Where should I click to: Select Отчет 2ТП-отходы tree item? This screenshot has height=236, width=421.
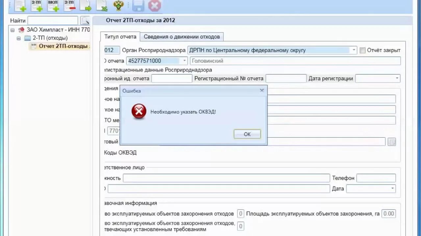point(60,46)
